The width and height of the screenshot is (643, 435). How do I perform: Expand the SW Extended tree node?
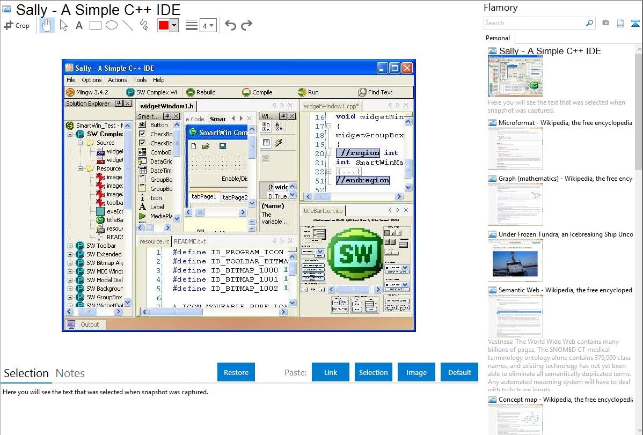tap(70, 255)
